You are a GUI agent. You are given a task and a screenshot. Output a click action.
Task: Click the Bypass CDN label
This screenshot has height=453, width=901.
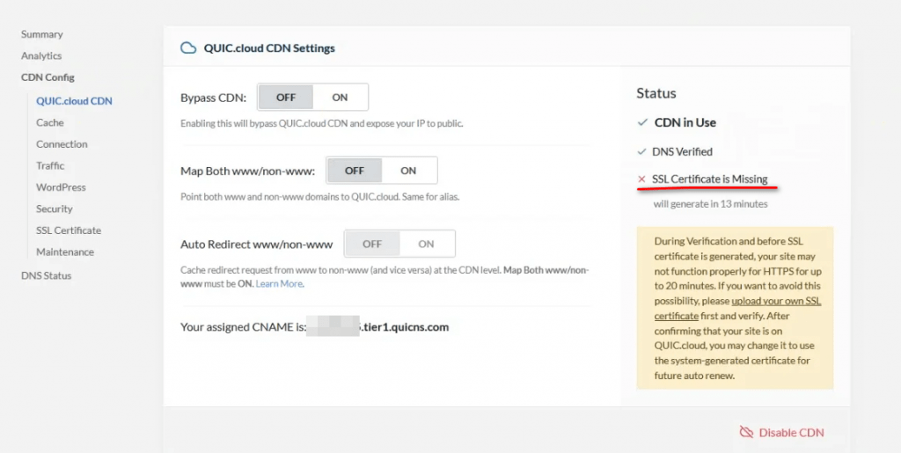pyautogui.click(x=213, y=98)
